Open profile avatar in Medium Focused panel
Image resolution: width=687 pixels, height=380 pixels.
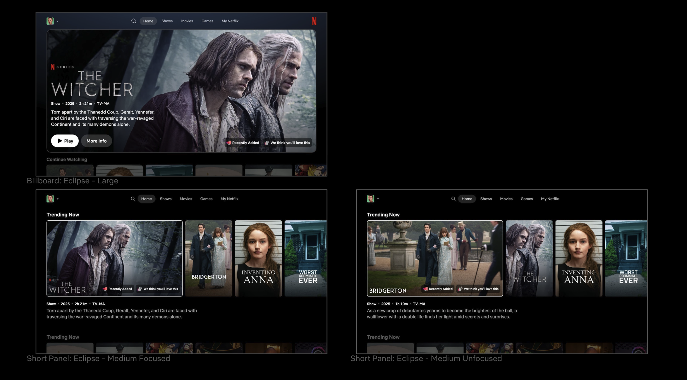(x=50, y=199)
